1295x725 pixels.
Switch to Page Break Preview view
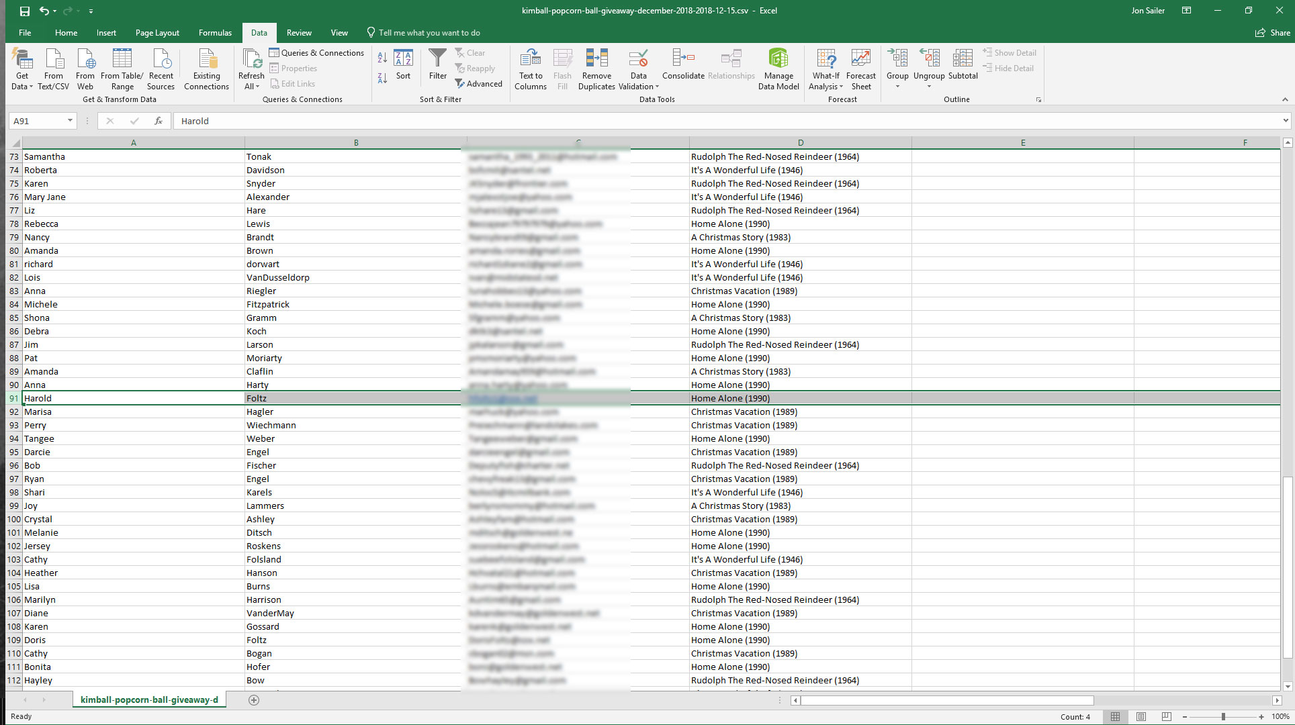click(1167, 716)
